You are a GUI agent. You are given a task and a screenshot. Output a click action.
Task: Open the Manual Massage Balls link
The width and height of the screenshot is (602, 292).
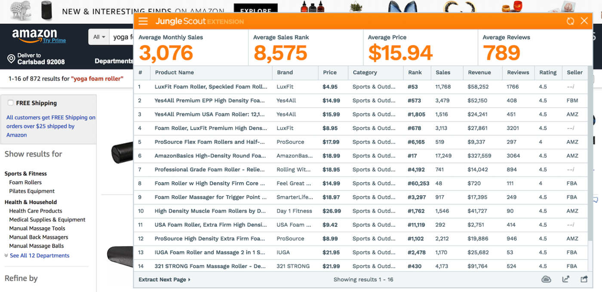coord(37,246)
